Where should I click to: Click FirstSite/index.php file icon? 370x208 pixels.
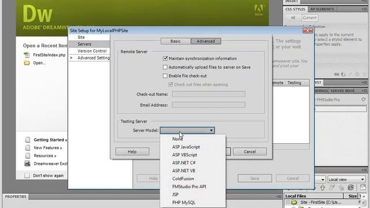pyautogui.click(x=27, y=55)
